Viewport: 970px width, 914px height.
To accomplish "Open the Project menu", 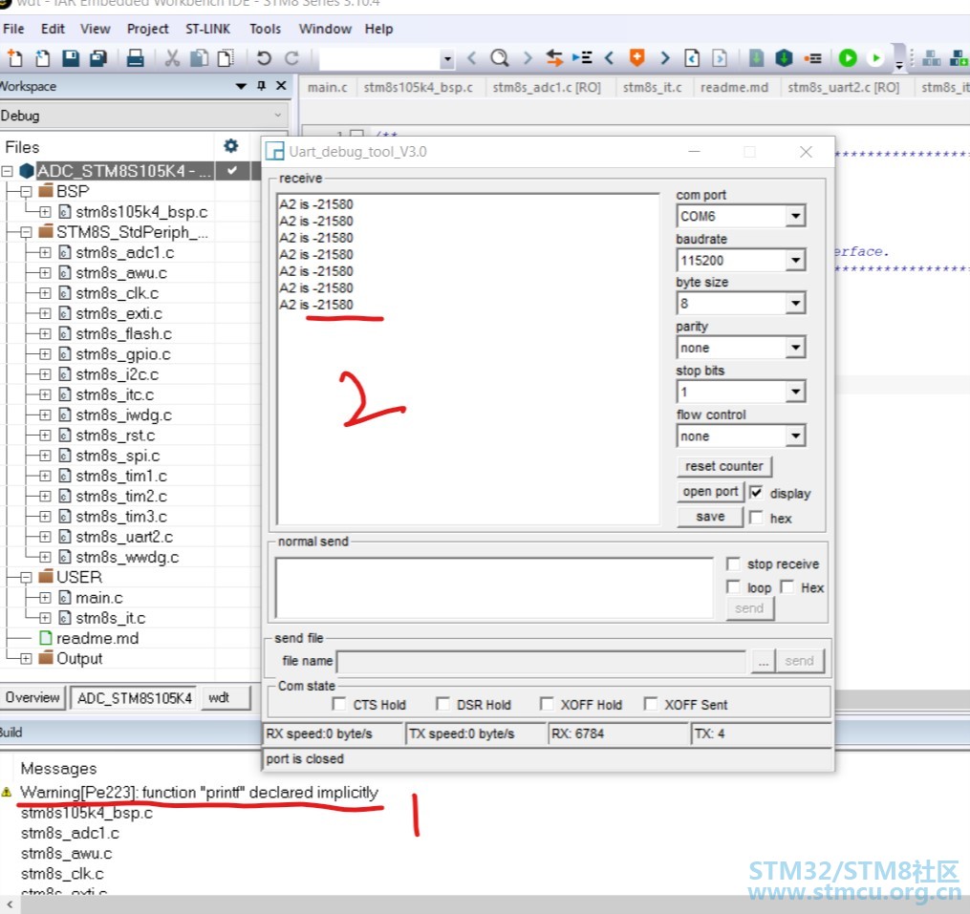I will (x=147, y=29).
